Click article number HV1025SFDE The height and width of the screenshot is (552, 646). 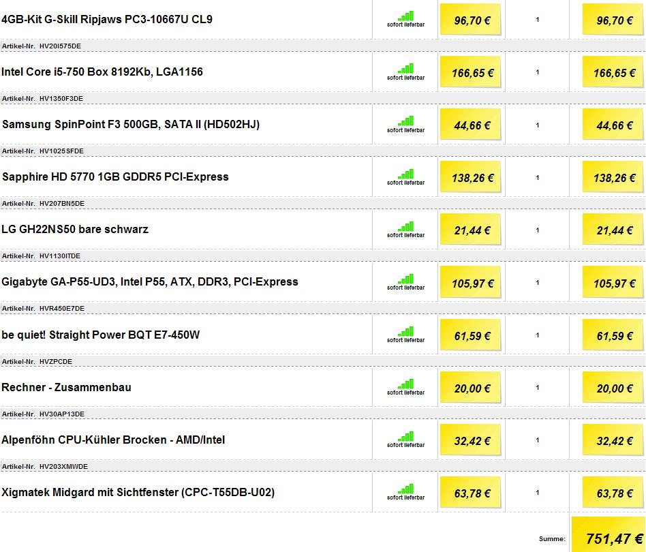point(61,151)
